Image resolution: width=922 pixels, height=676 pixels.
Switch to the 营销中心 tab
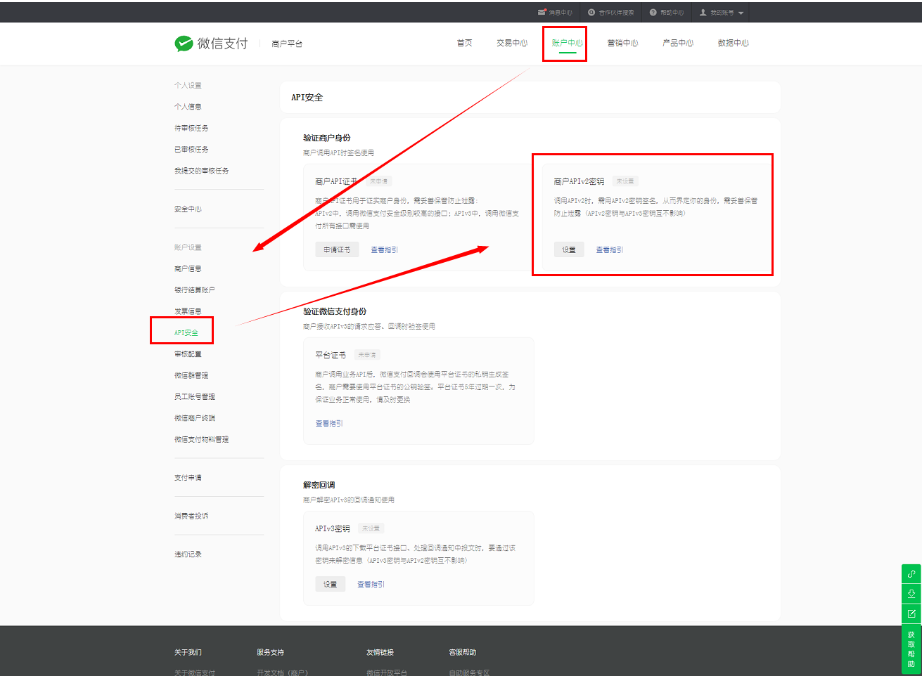[622, 43]
